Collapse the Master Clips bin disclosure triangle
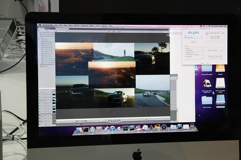This screenshot has height=160, width=241. click(x=39, y=40)
